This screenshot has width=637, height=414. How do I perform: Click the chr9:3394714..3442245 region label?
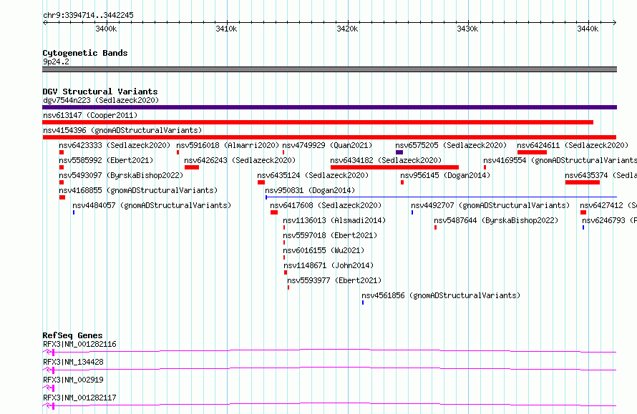coord(88,15)
